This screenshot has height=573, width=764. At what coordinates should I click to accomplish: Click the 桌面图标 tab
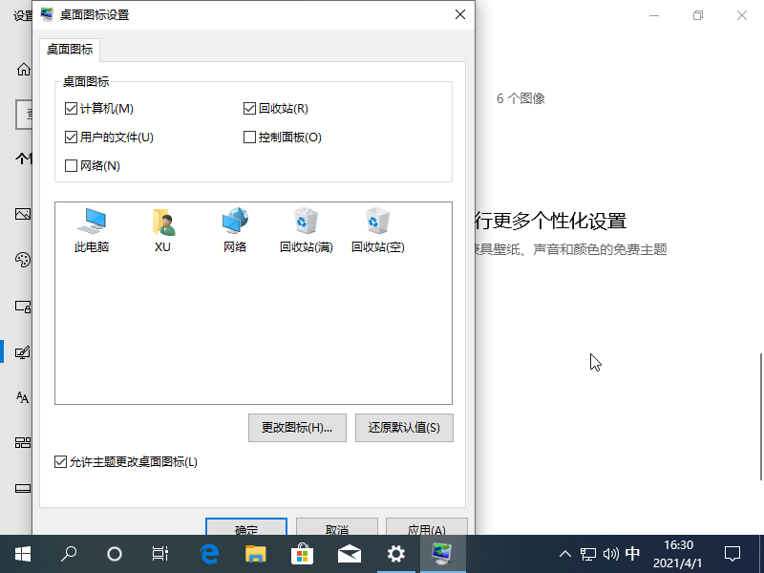click(70, 50)
